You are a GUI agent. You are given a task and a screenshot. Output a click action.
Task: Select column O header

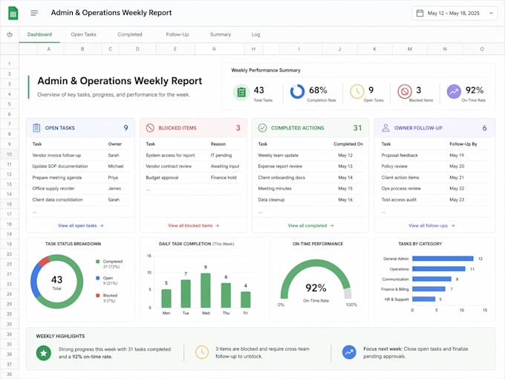tap(482, 49)
